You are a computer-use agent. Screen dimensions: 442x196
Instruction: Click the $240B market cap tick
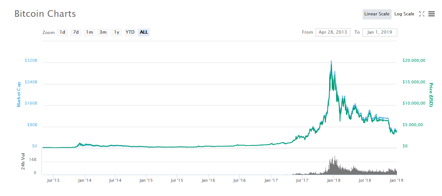point(31,82)
